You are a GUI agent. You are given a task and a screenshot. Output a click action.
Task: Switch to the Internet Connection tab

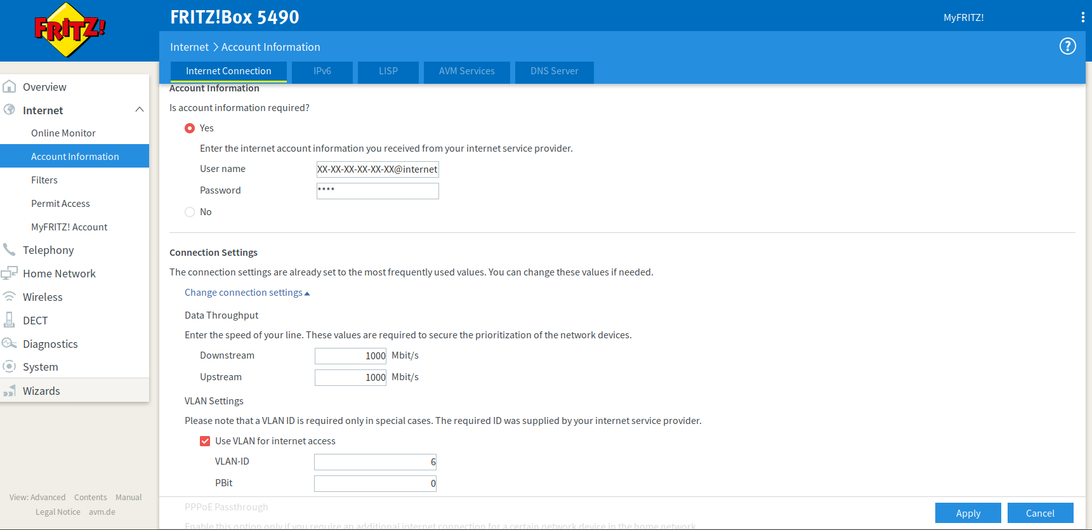click(228, 71)
